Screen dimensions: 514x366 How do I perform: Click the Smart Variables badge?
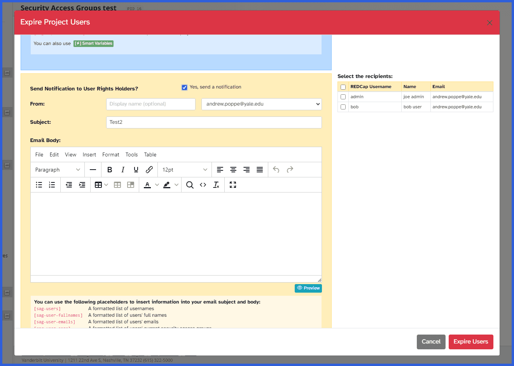click(x=94, y=43)
